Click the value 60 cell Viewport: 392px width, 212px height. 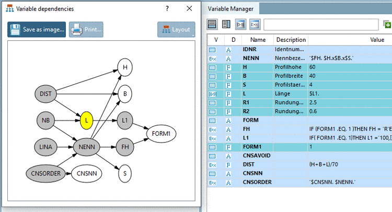point(350,67)
